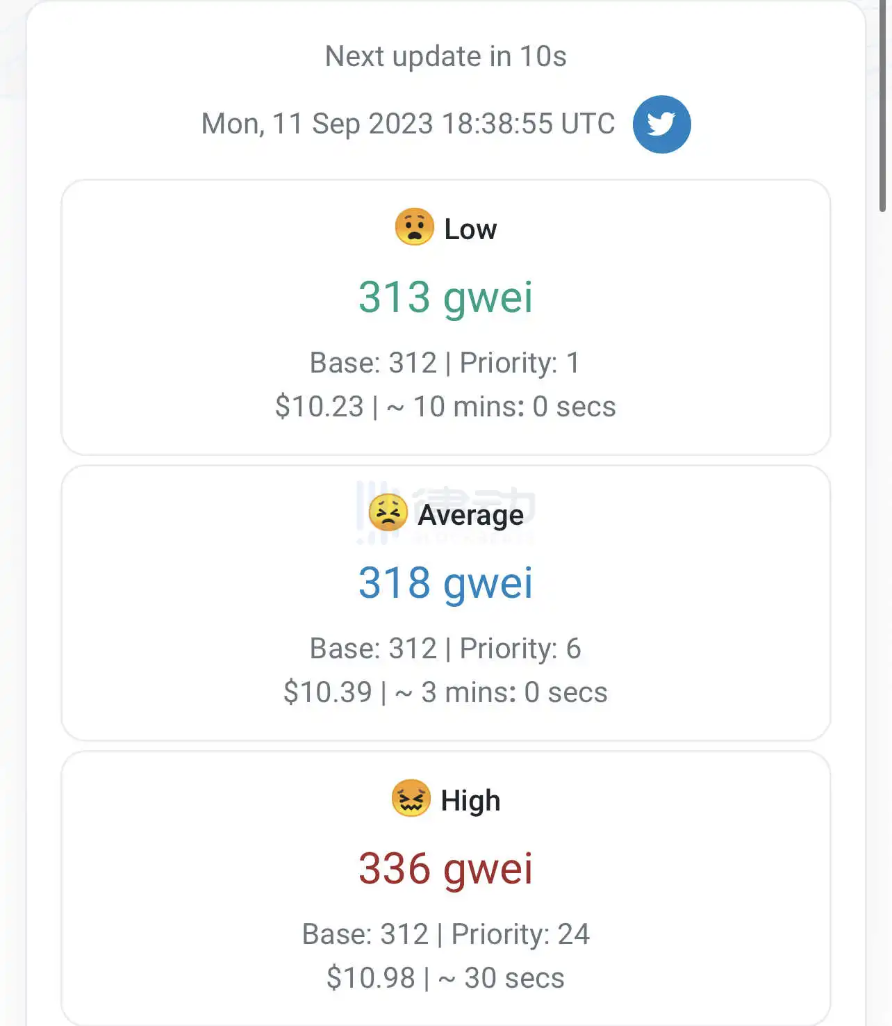Click the persevering face emoji beside Average
This screenshot has width=892, height=1026.
tap(388, 513)
